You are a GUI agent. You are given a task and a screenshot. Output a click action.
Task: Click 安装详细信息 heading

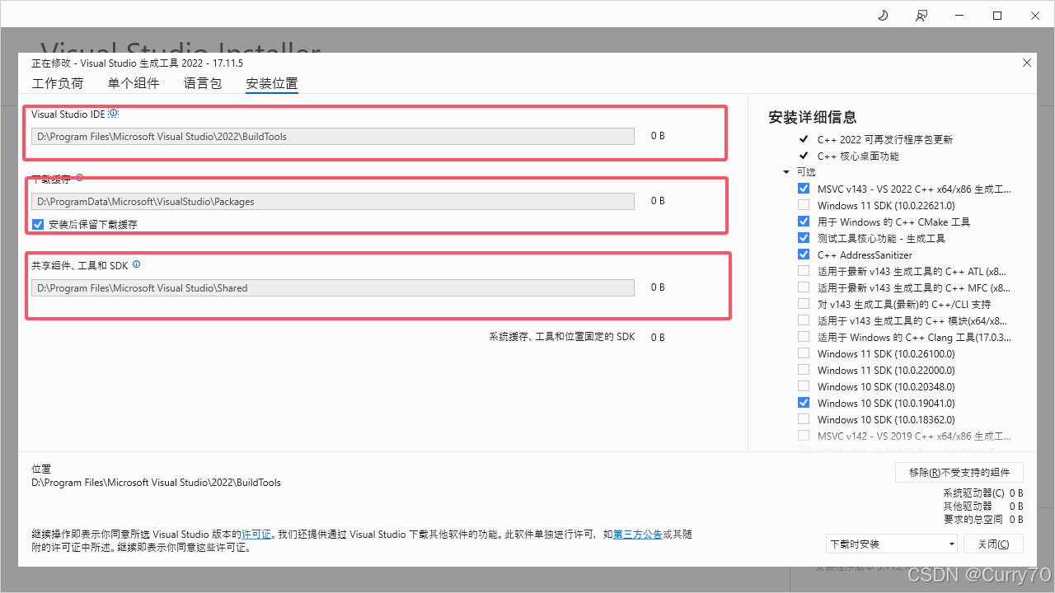tap(813, 117)
